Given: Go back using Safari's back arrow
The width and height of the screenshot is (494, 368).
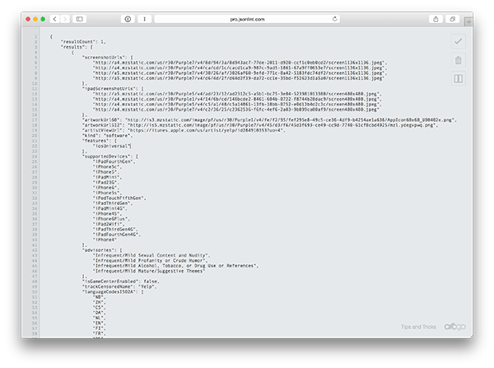Looking at the screenshot, I should click(54, 18).
